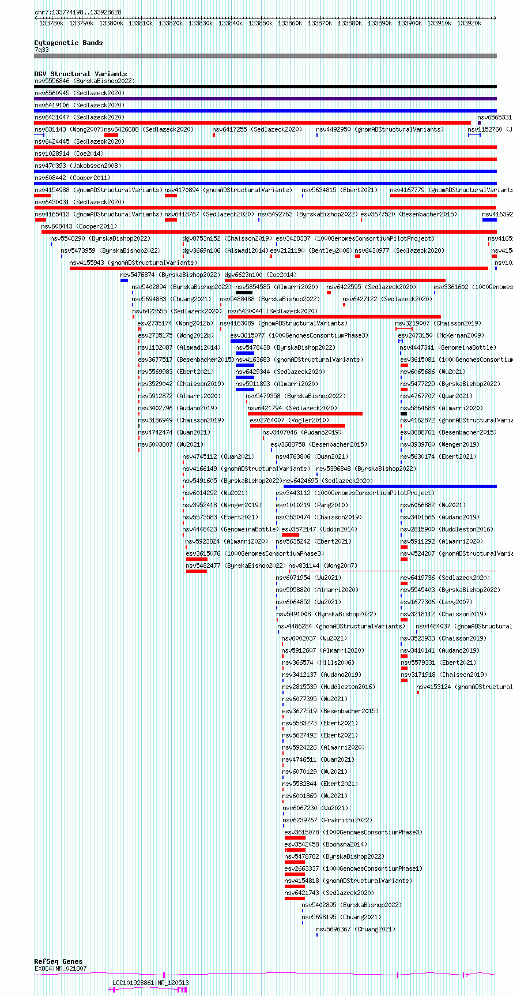The width and height of the screenshot is (513, 996).
Task: Click the 133850k ruler tick label
Action: coord(261,23)
